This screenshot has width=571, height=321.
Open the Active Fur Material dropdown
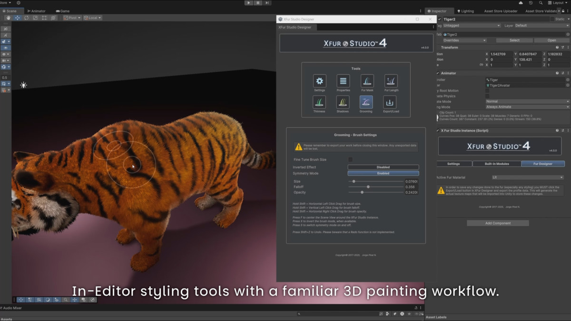(528, 177)
